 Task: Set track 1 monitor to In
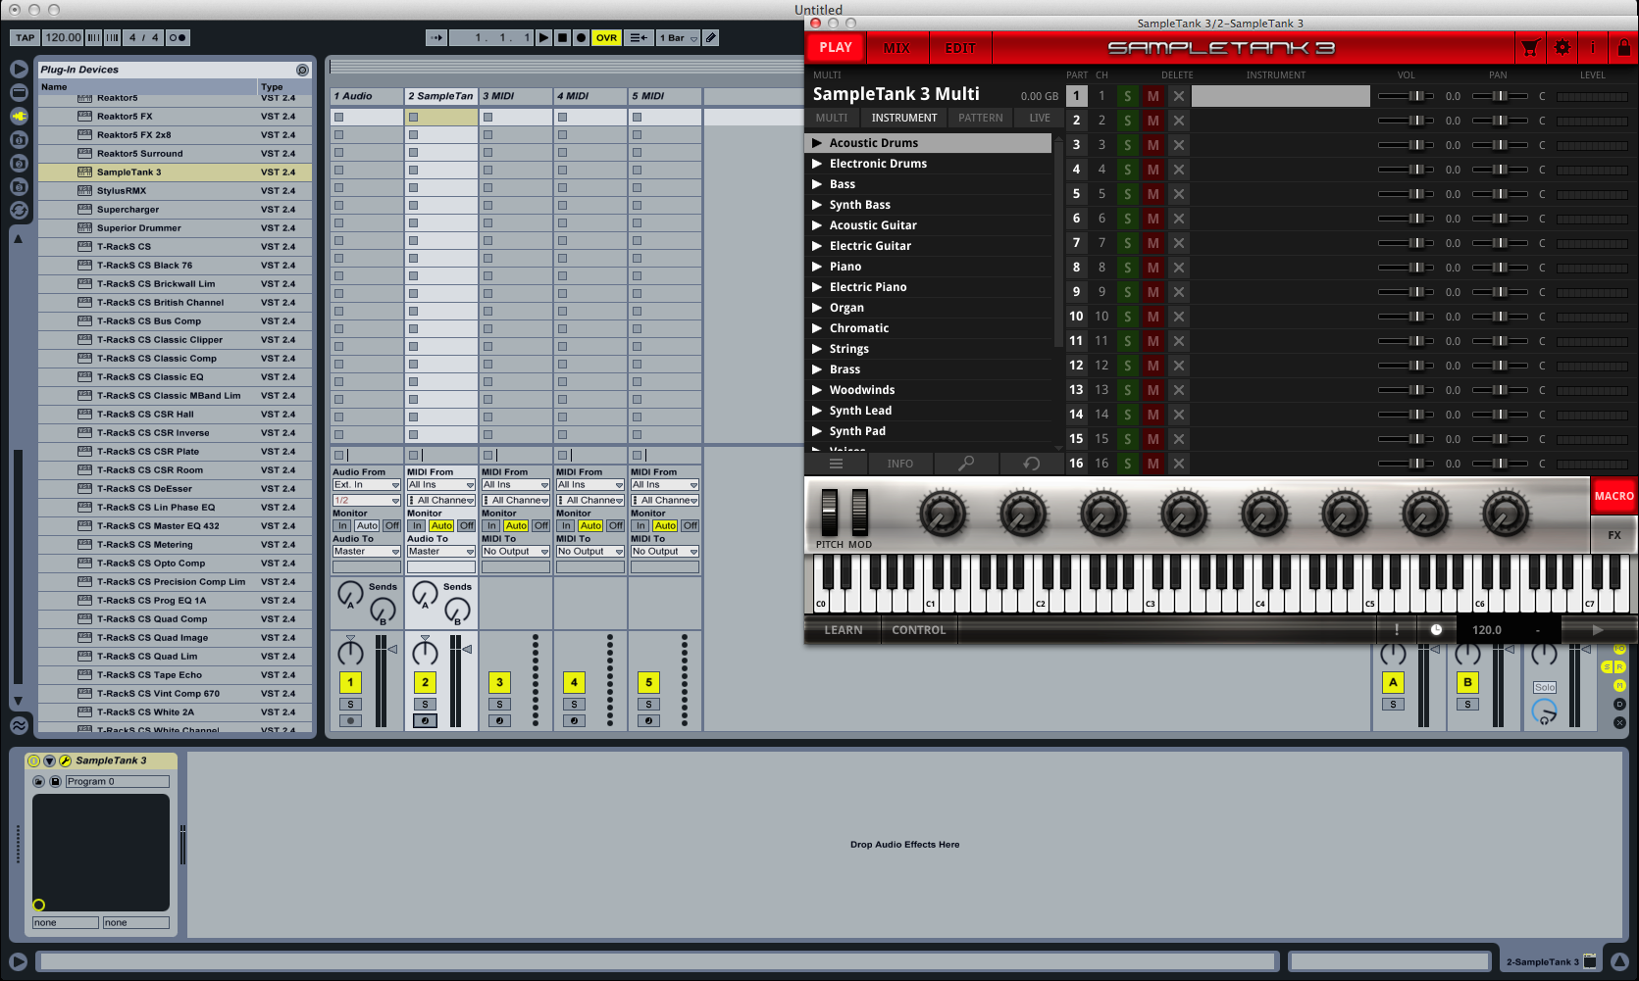click(342, 525)
